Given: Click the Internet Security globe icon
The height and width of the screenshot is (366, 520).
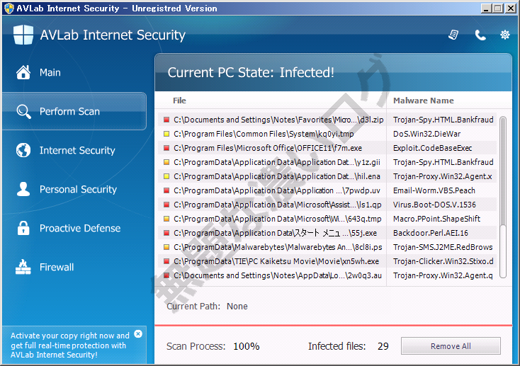Looking at the screenshot, I should (23, 150).
